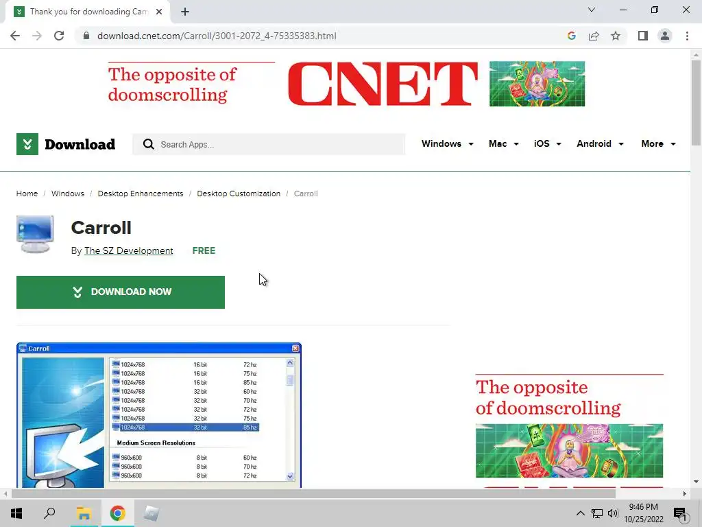This screenshot has height=527, width=702.
Task: Open Desktop Customization breadcrumb
Action: click(x=239, y=194)
